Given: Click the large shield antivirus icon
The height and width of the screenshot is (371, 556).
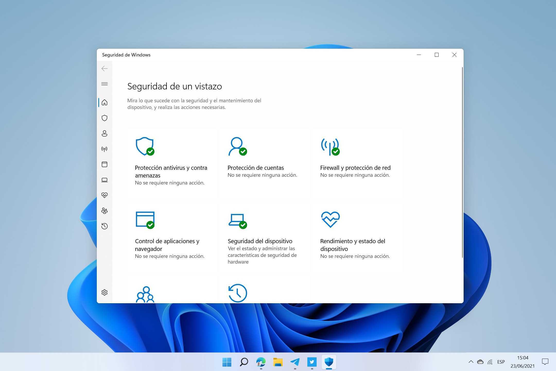Looking at the screenshot, I should (x=145, y=146).
